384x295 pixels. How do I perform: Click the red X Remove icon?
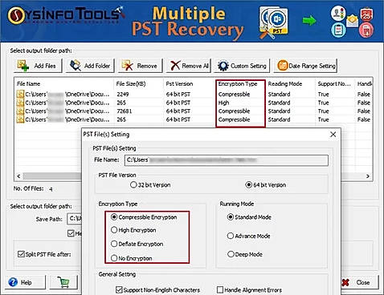click(127, 66)
